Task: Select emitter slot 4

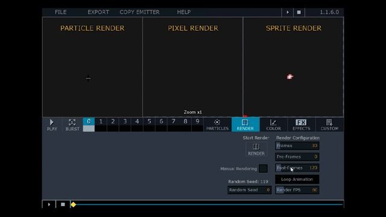Action: (x=137, y=125)
